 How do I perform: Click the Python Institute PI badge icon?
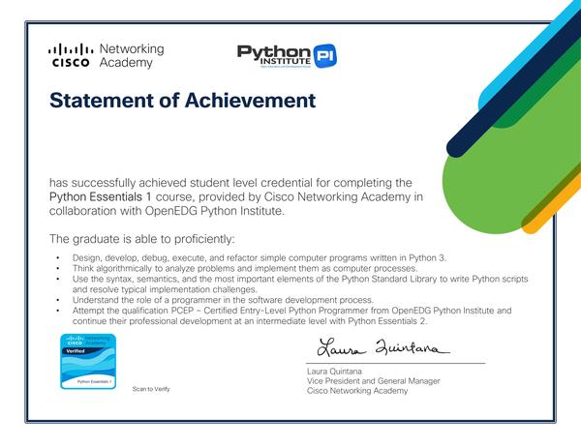pyautogui.click(x=325, y=55)
